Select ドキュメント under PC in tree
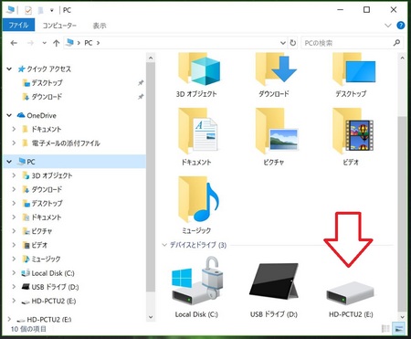The image size is (411, 339). [x=47, y=217]
